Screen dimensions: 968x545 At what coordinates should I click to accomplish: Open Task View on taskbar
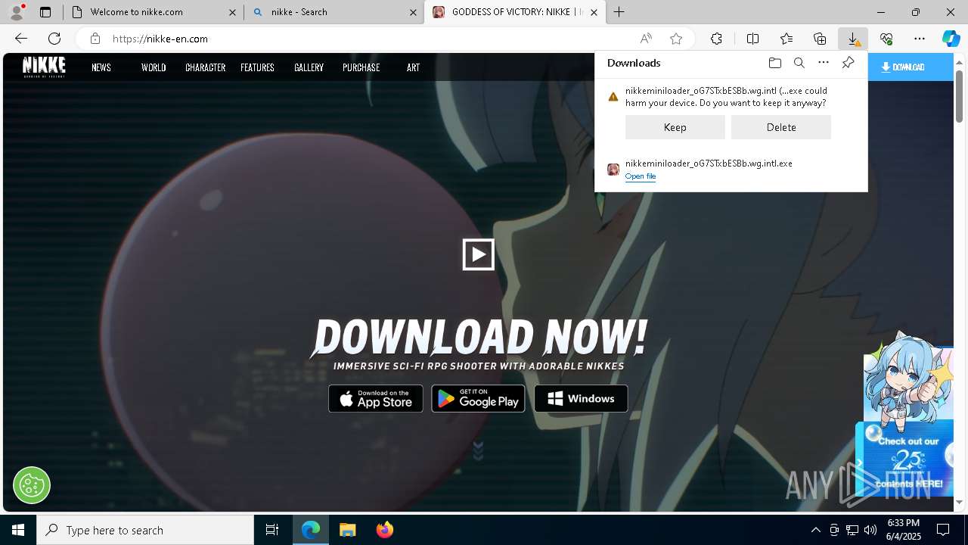pos(272,530)
